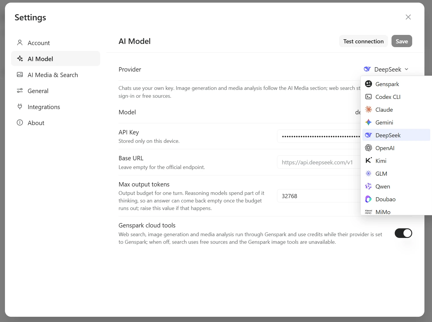Image resolution: width=432 pixels, height=322 pixels.
Task: Show the About section
Action: pos(56,123)
